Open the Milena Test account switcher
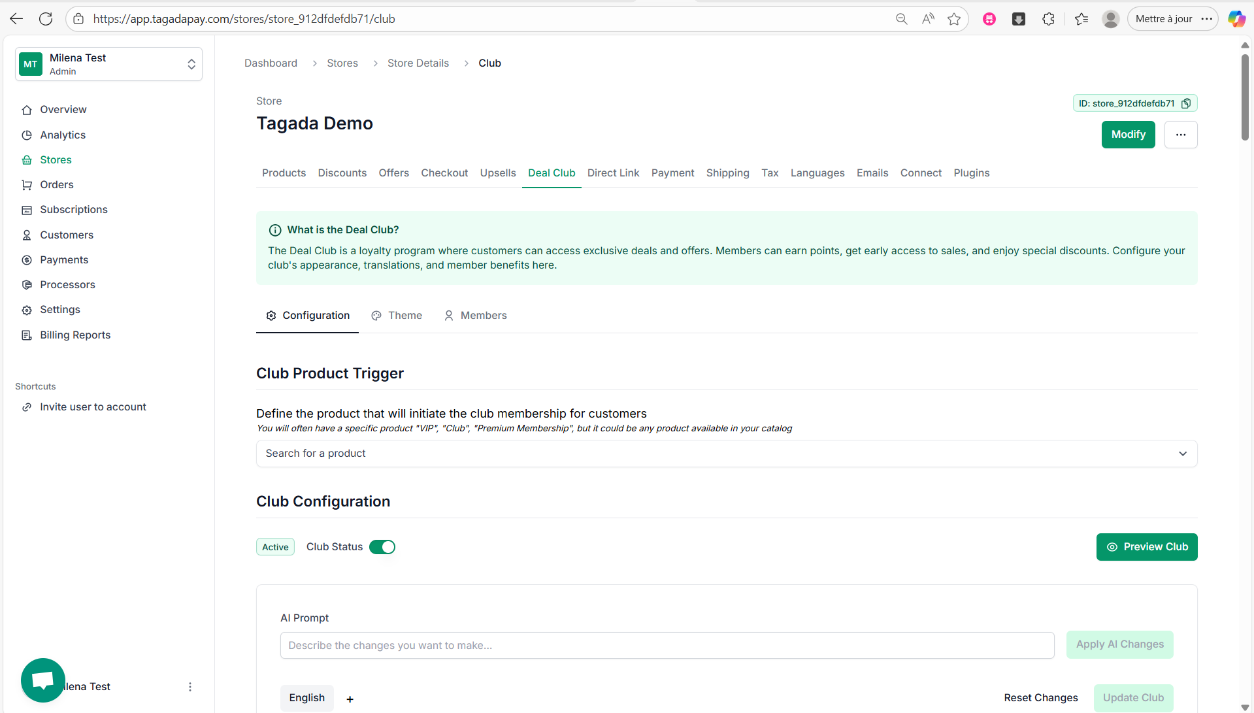This screenshot has height=713, width=1254. (108, 64)
